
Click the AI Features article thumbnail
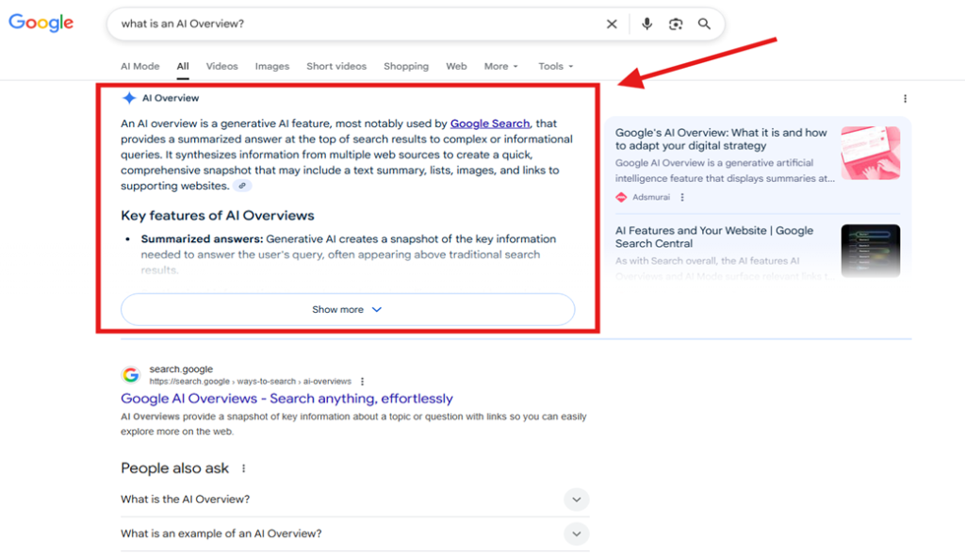[871, 251]
